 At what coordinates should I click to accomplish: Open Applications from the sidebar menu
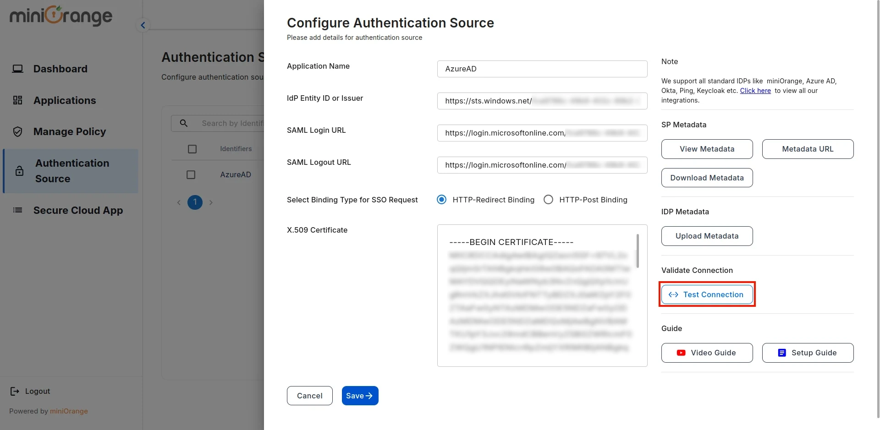65,100
